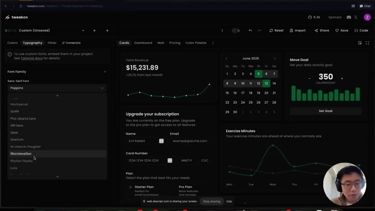The width and height of the screenshot is (375, 211).
Task: Choose Lora from the font list
Action: pyautogui.click(x=57, y=168)
